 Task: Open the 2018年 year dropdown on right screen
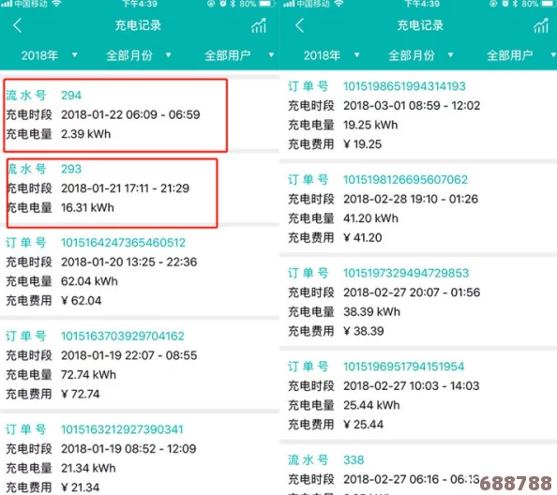click(331, 55)
